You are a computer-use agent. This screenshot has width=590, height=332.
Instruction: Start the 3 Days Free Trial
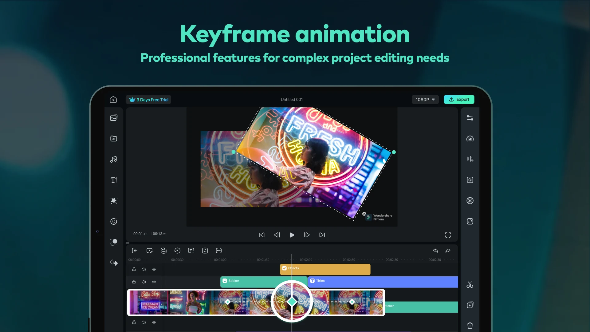148,99
